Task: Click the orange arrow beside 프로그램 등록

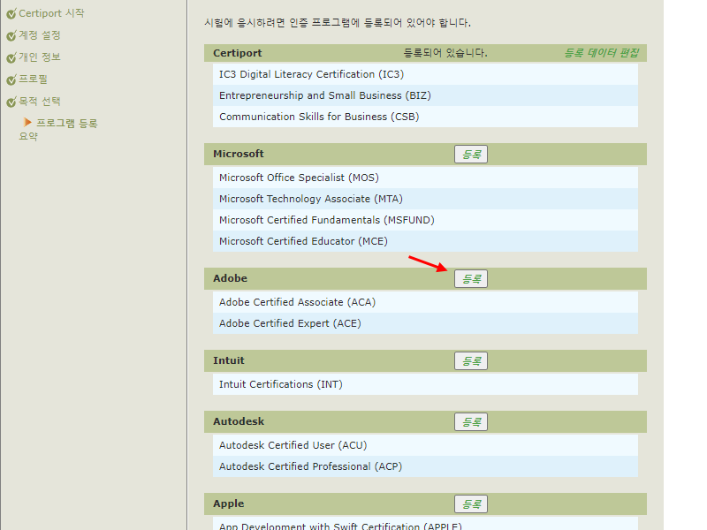Action: click(x=27, y=122)
